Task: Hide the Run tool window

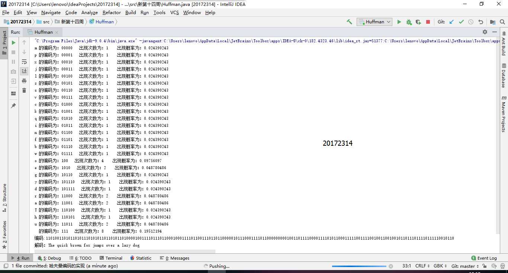Action: tap(495, 32)
